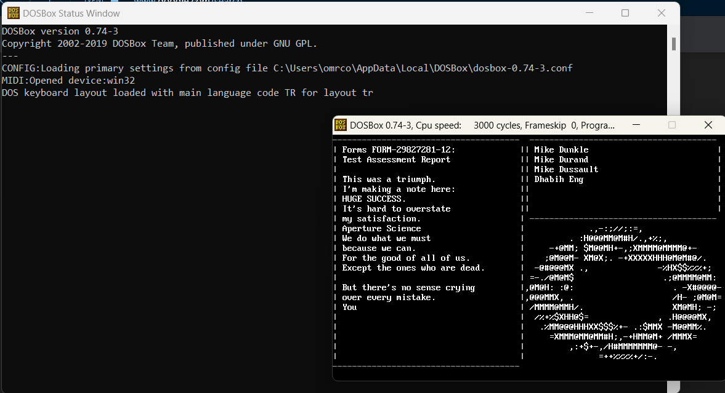Click the 'DOSBox version 0.74-3' line
Viewport: 725px width, 393px height.
pos(60,31)
